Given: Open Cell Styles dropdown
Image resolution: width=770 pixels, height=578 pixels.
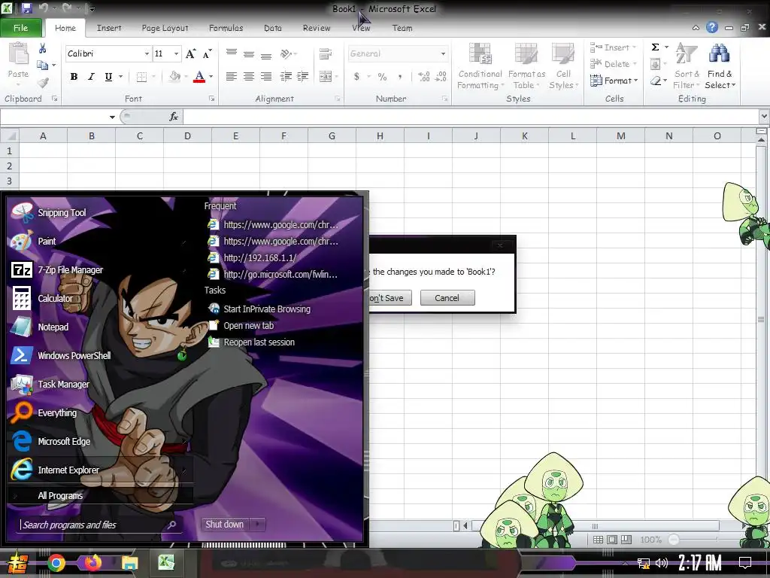Looking at the screenshot, I should 563,66.
